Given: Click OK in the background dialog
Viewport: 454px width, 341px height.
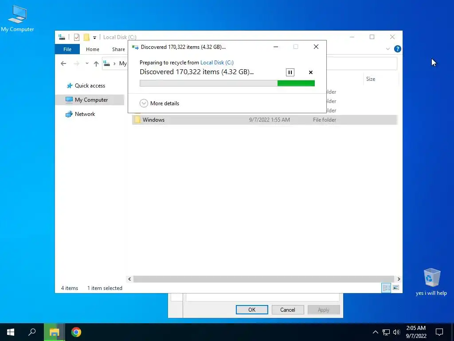Looking at the screenshot, I should (x=252, y=309).
